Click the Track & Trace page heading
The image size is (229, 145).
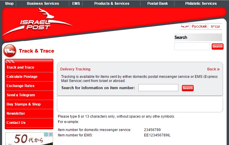coord(36,51)
